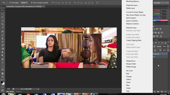The height and width of the screenshot is (95, 170).
Task: Select the Horizontal Type tool
Action: tap(2, 63)
